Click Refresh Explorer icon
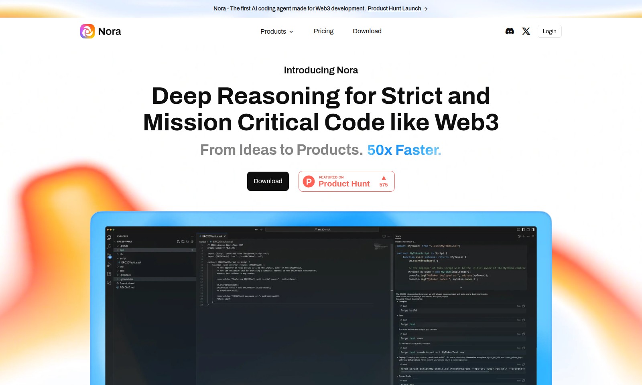Viewport: 642px width, 385px height. click(187, 242)
